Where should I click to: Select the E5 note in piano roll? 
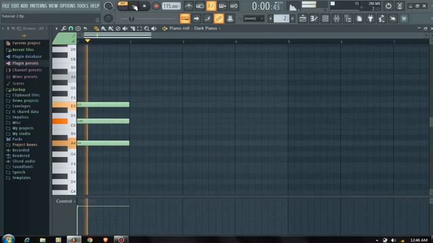(x=103, y=105)
